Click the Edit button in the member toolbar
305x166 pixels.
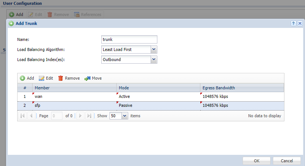pos(46,78)
